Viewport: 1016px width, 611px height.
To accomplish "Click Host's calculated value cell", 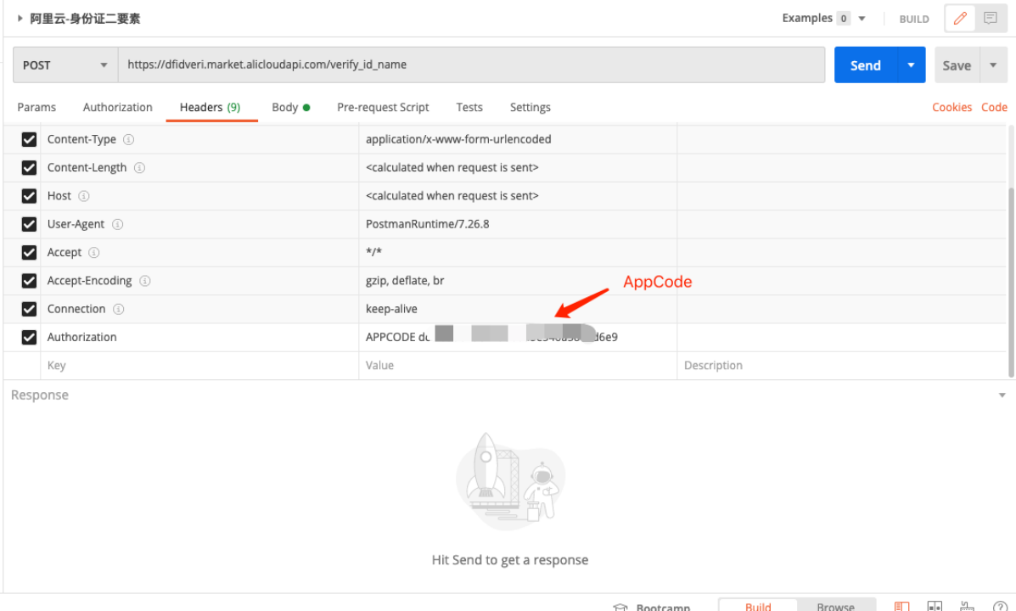I will (x=518, y=196).
